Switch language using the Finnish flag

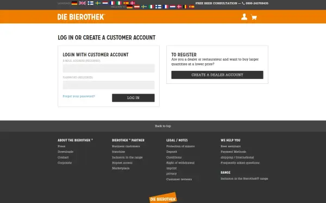(90, 3)
